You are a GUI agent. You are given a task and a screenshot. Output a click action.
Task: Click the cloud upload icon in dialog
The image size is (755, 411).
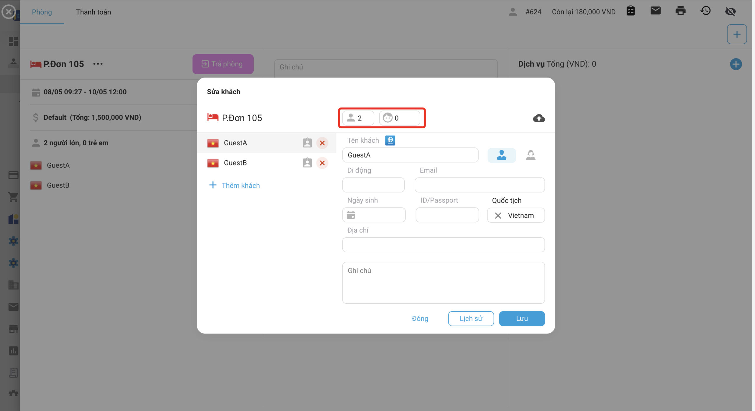coord(539,118)
